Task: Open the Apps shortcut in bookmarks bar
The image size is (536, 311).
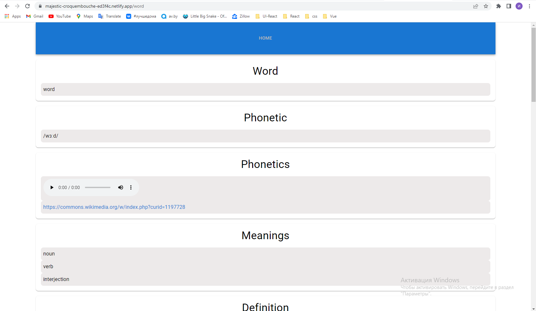Action: [13, 16]
